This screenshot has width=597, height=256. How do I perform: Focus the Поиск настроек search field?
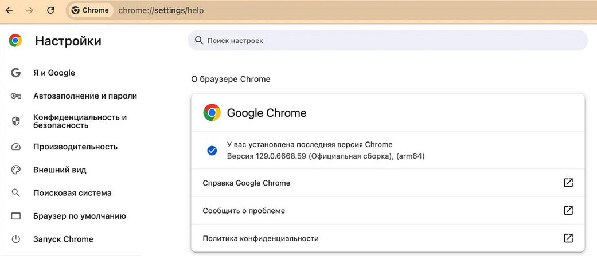388,40
